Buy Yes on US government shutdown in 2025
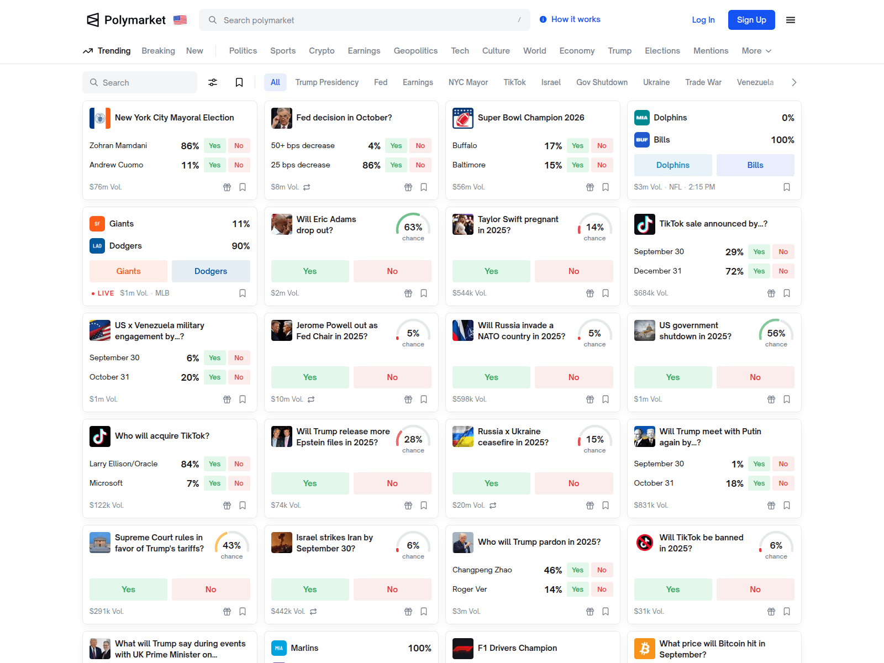884x663 pixels. click(673, 377)
